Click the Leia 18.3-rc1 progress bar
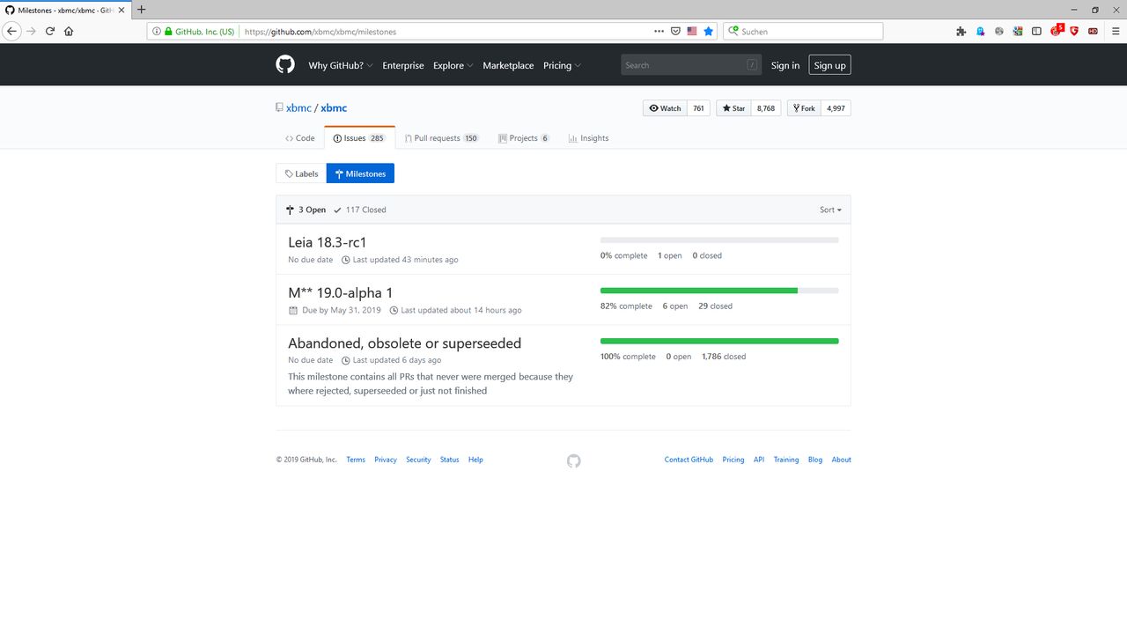Screen dimensions: 1127x634 [719, 240]
